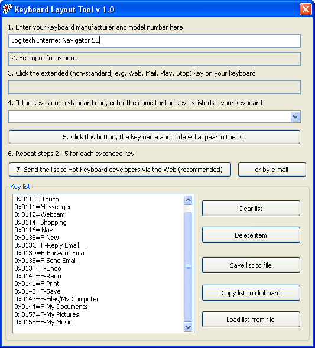This screenshot has height=348, width=315.
Task: Open the key name dropdown arrow
Action: coord(295,117)
